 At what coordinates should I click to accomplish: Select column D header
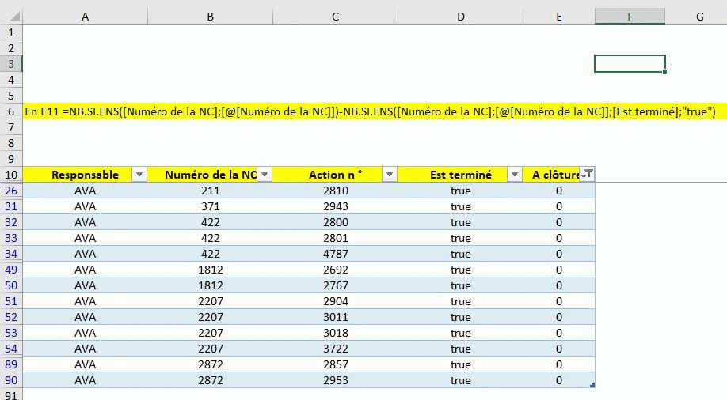pos(460,17)
